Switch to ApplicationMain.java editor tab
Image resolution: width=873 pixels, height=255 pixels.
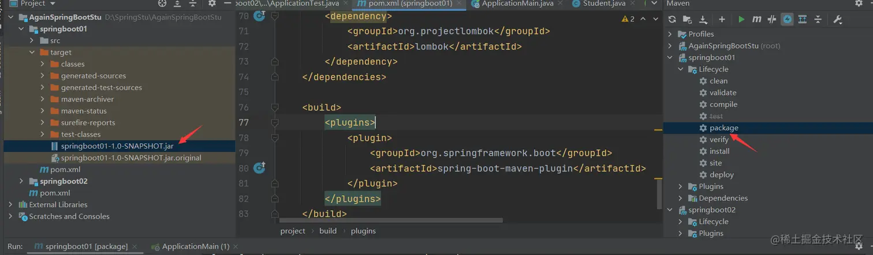[513, 3]
